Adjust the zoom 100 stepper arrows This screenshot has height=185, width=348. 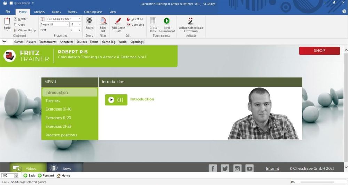click(16, 176)
